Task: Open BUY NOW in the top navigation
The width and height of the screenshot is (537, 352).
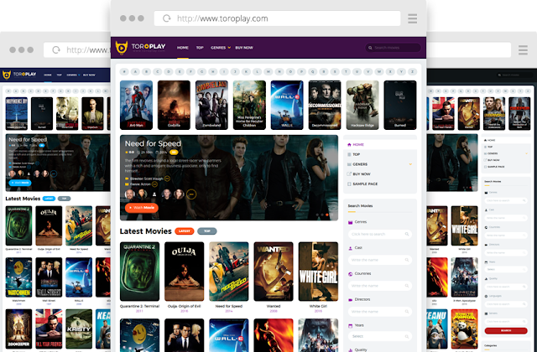Action: pos(244,48)
